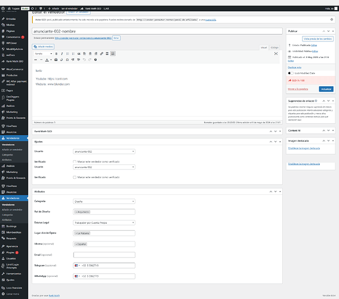Insert a numbered list
339x299 pixels.
click(x=73, y=54)
